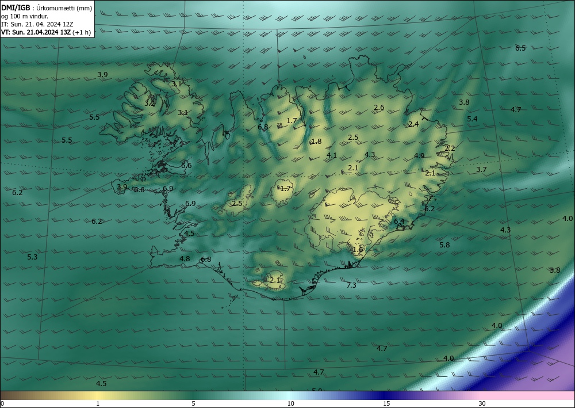575x408 pixels.
Task: Click the 4.8 value on Reykjanes peninsula
Action: [x=185, y=259]
